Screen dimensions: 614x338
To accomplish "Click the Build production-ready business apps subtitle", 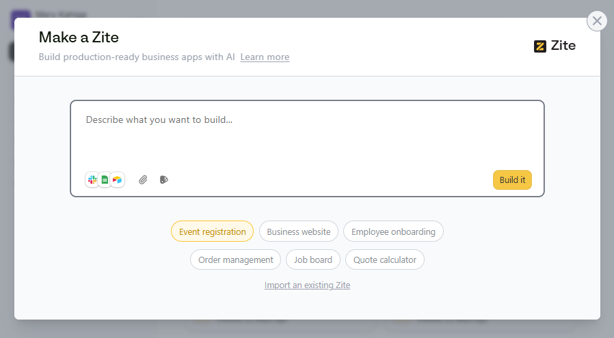I will click(x=137, y=57).
